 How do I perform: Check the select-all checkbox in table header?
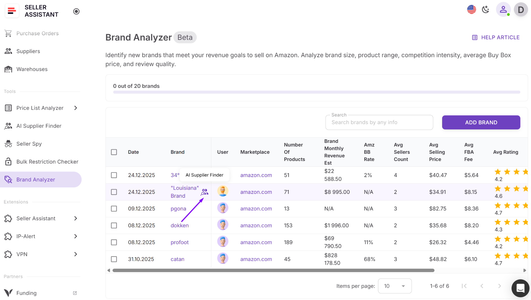[x=114, y=152]
